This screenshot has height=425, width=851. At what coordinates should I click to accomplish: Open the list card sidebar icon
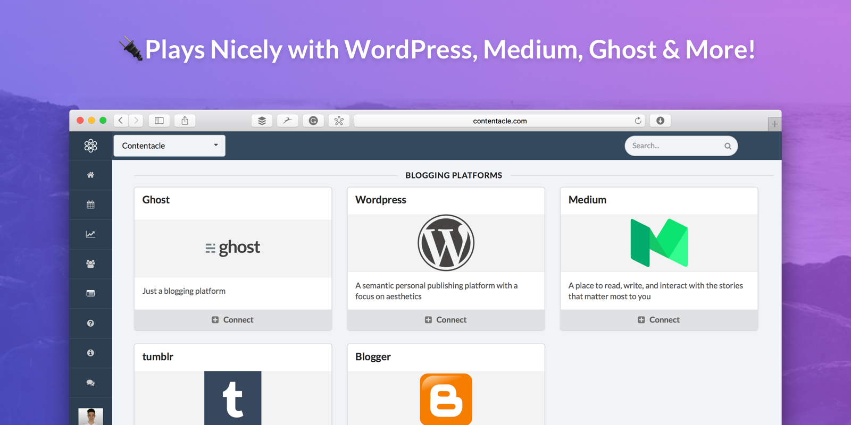tap(90, 293)
